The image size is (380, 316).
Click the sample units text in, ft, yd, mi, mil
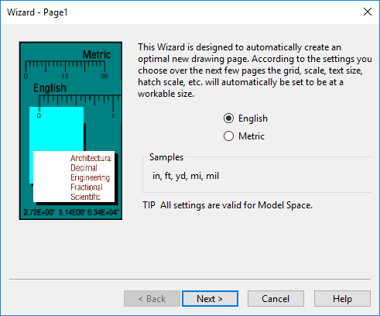(186, 176)
